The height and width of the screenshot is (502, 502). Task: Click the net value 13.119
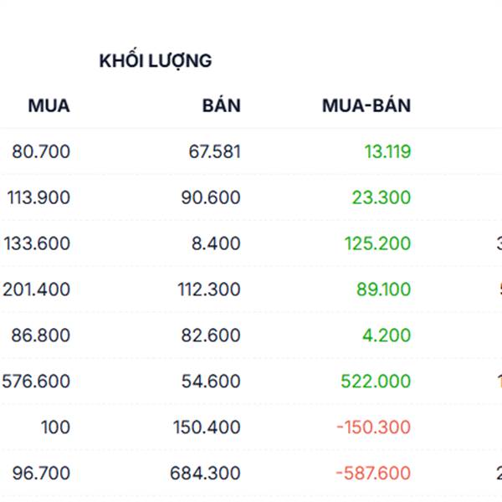387,151
